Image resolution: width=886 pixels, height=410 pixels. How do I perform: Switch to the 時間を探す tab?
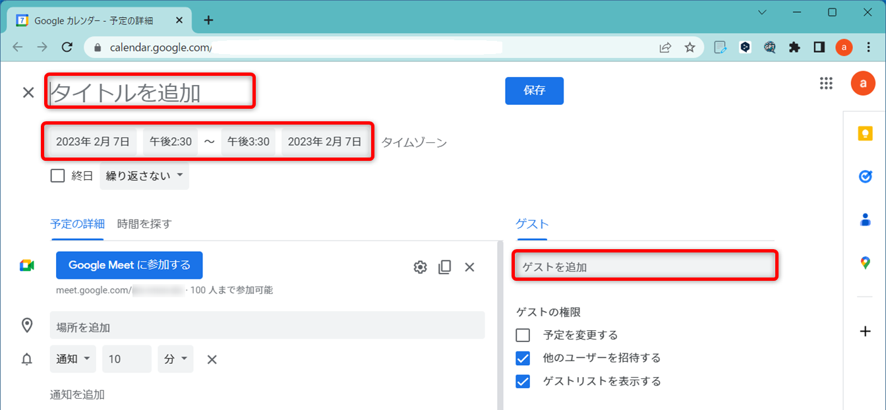click(x=144, y=223)
